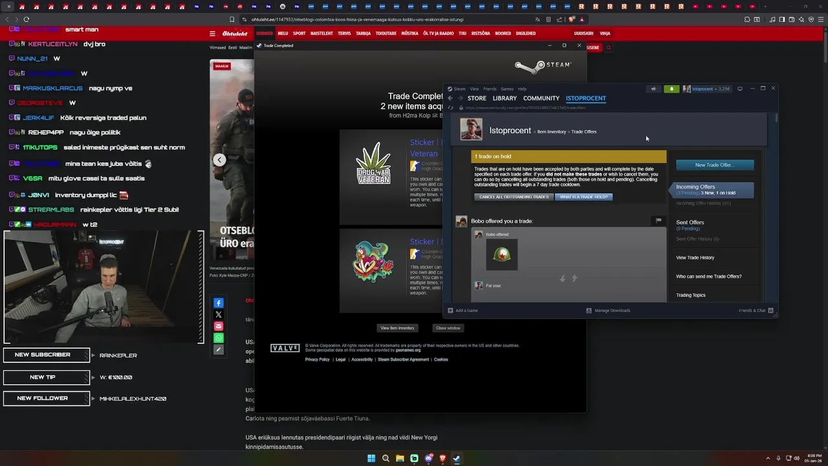Report Bobo's trade offer with flag icon
The height and width of the screenshot is (466, 828).
[659, 221]
